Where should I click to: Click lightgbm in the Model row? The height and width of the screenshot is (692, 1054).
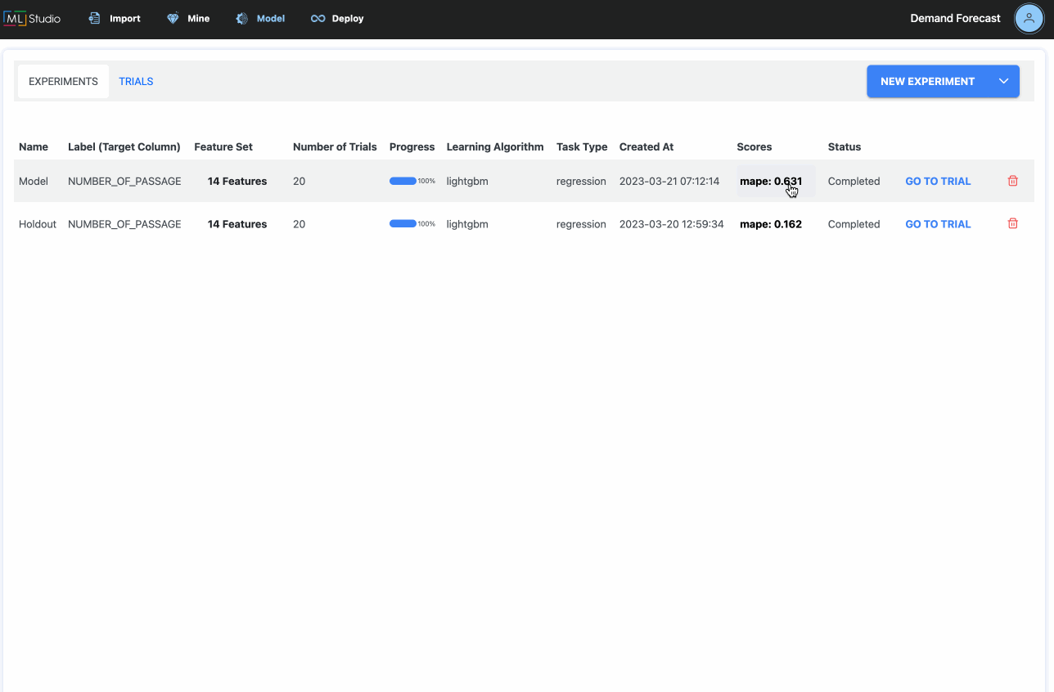tap(467, 181)
